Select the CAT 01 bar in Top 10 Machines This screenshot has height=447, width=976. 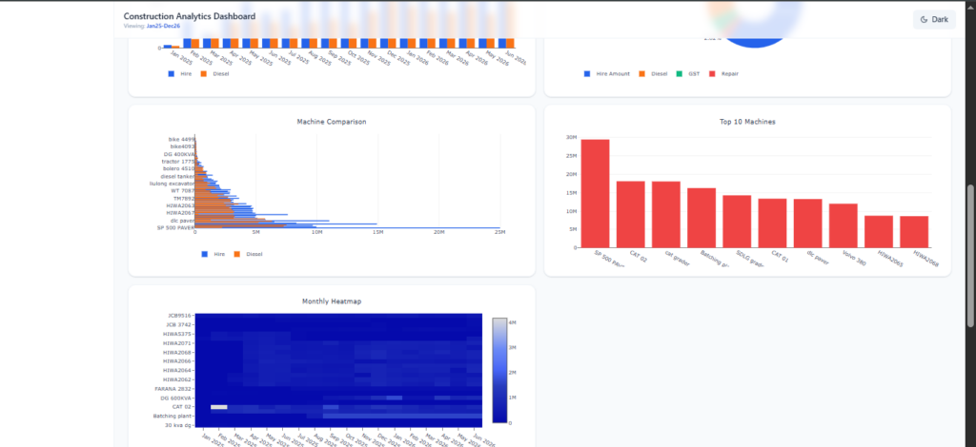click(x=772, y=223)
